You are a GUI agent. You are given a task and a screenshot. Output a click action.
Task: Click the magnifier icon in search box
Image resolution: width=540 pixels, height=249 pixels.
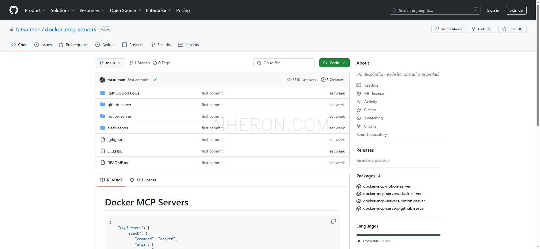(395, 10)
